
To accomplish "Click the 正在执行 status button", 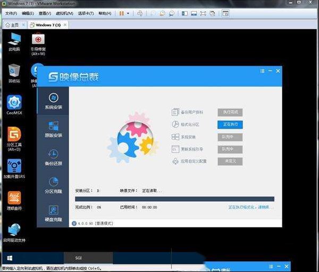I will tap(230, 124).
